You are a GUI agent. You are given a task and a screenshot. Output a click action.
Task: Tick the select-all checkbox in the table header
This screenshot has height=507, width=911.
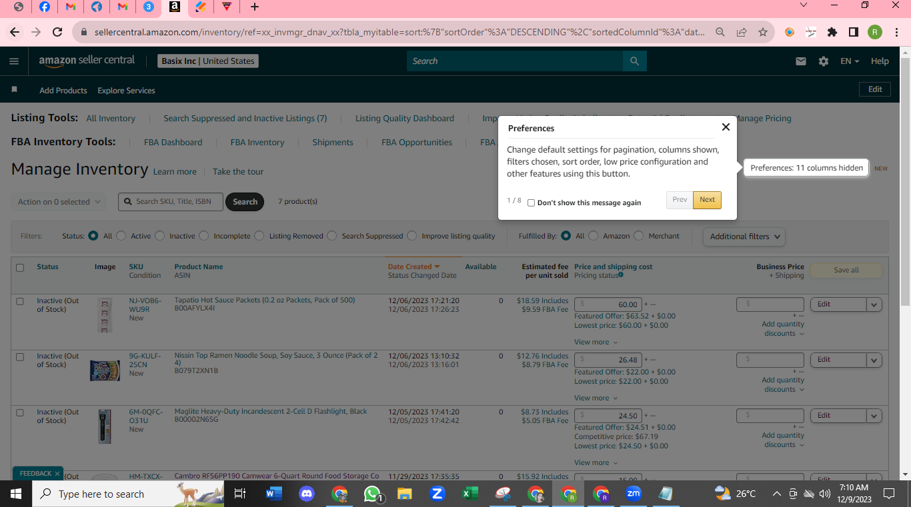(20, 267)
